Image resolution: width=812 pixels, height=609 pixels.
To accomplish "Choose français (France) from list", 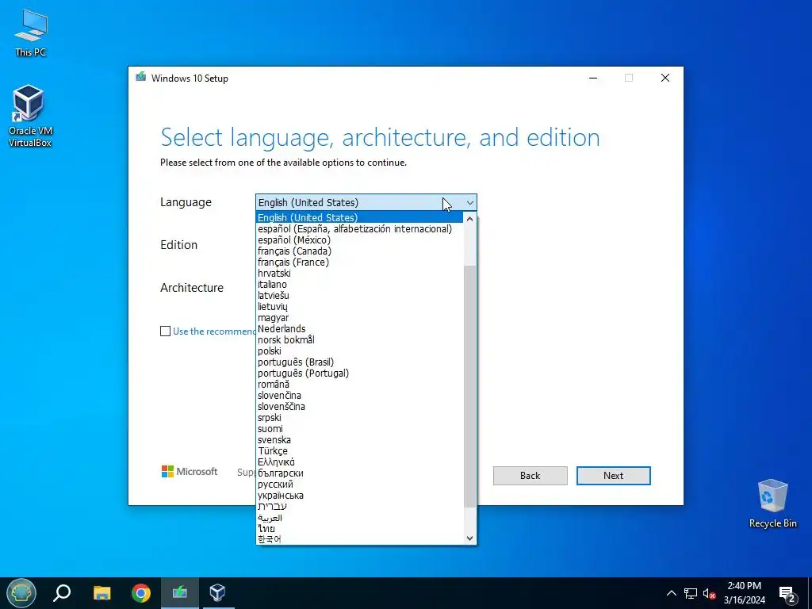I will click(x=360, y=262).
